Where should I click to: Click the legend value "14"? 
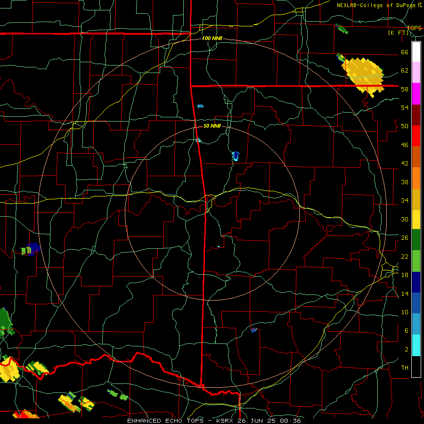pos(405,294)
